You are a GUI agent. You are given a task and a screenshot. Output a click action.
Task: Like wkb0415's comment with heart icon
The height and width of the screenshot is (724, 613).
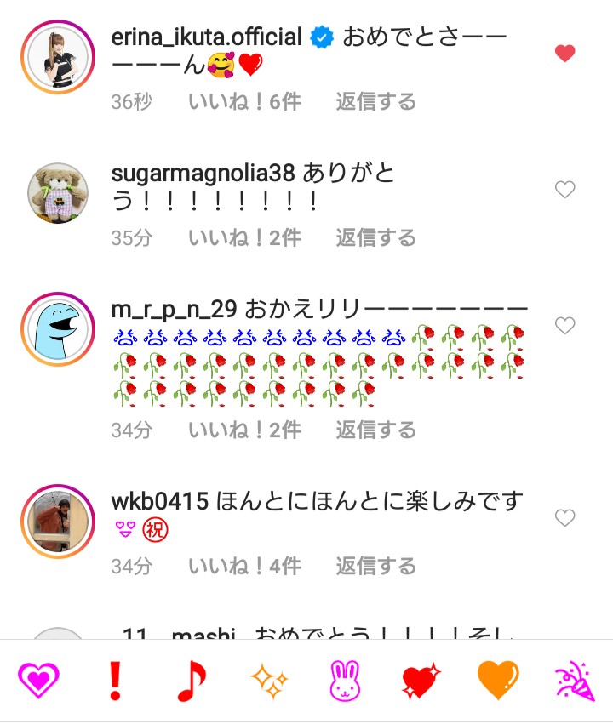click(565, 517)
